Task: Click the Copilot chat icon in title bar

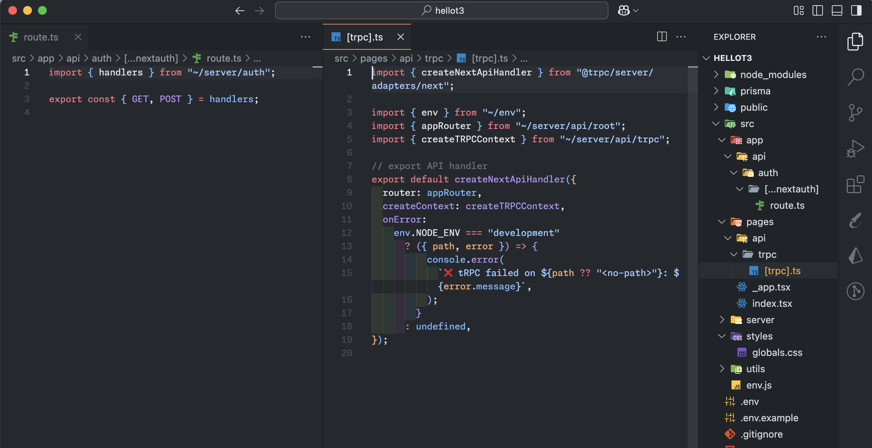Action: pyautogui.click(x=624, y=10)
